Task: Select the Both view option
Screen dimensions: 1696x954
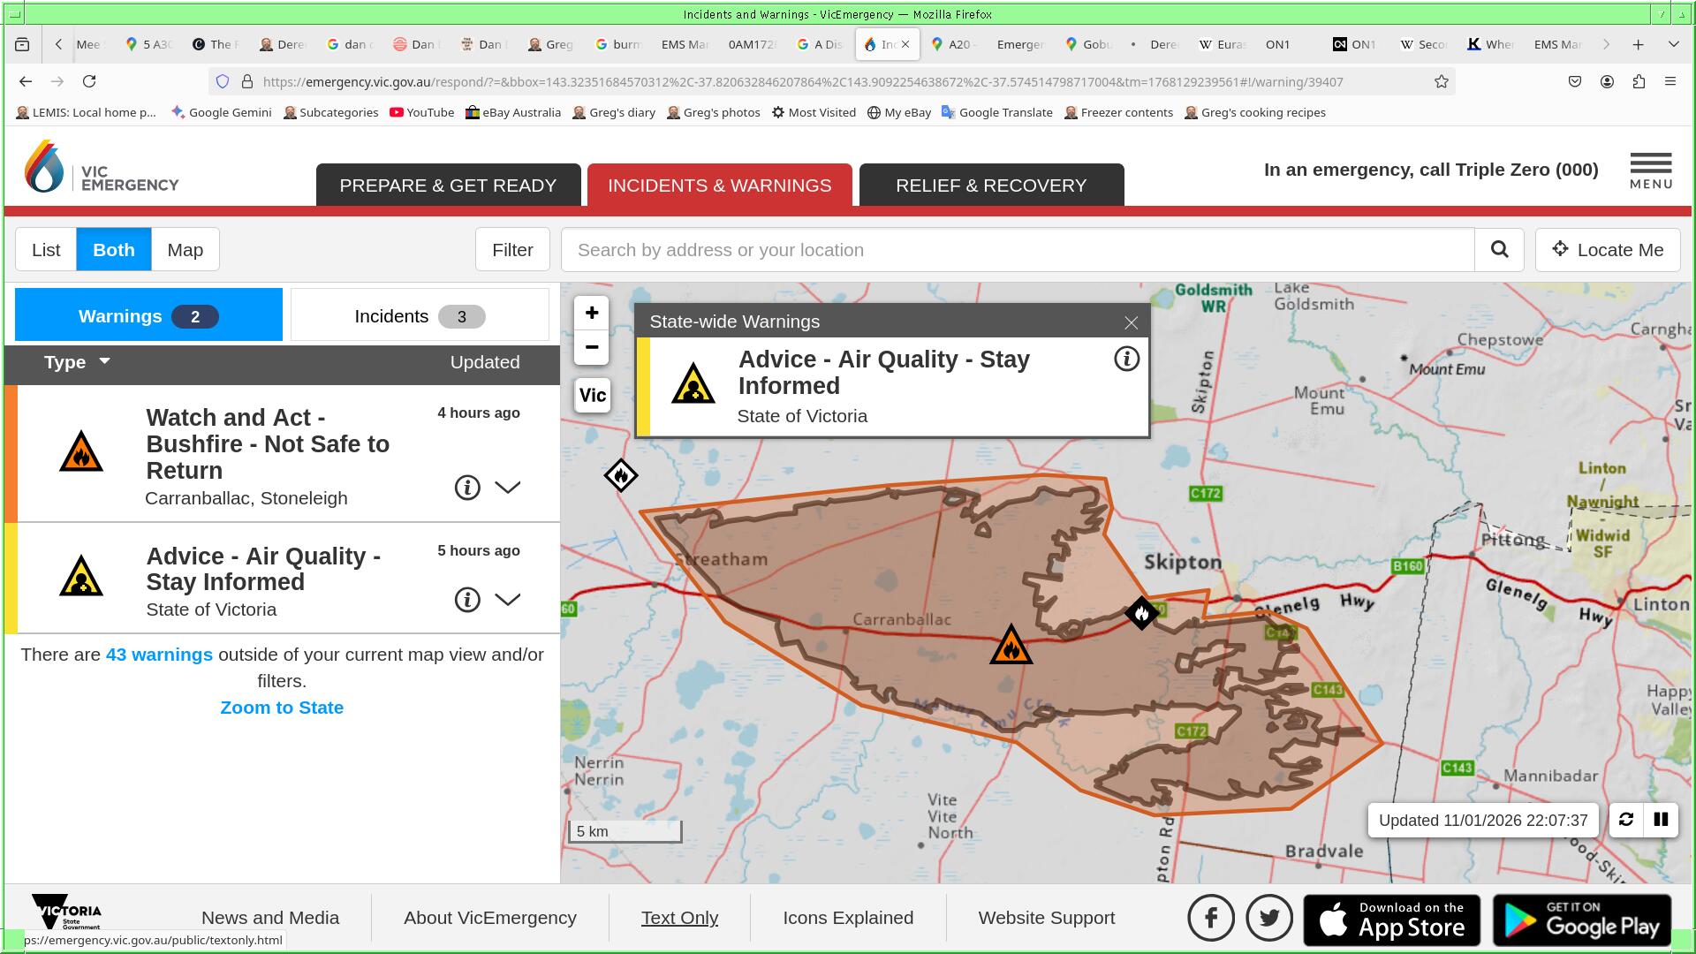Action: 114,250
